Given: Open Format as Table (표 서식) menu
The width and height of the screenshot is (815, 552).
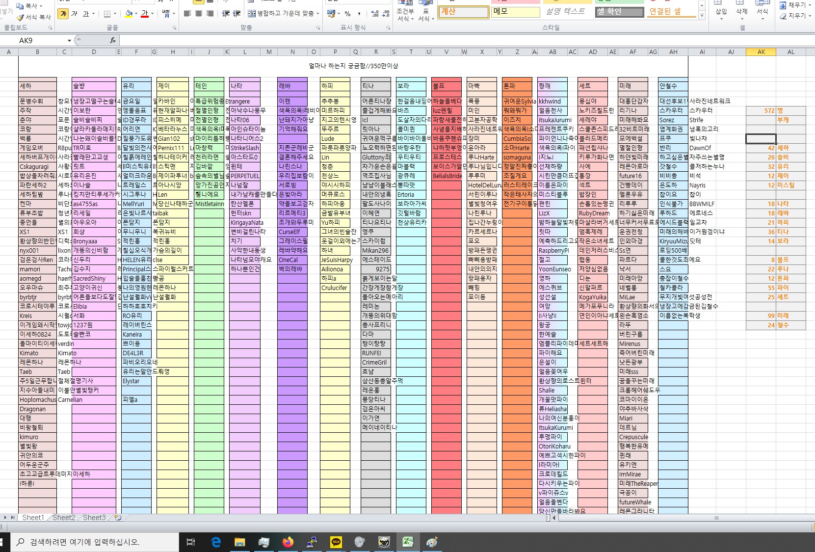Looking at the screenshot, I should (x=425, y=12).
